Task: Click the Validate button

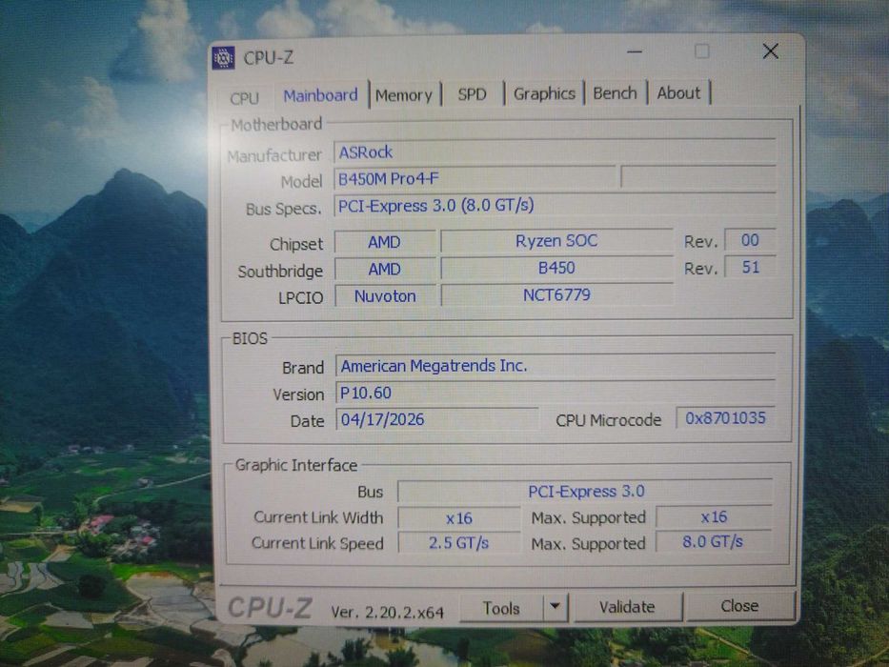Action: coord(627,607)
